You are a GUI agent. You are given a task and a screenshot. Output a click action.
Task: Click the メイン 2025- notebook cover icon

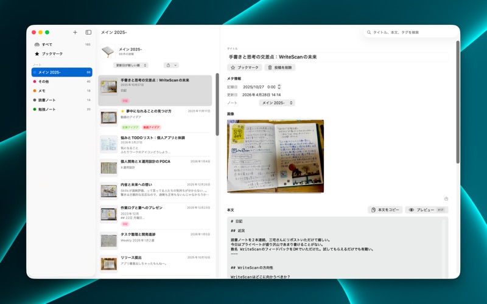(108, 51)
